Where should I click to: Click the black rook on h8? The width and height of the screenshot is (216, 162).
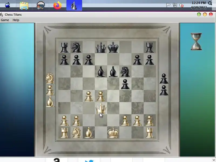click(150, 48)
